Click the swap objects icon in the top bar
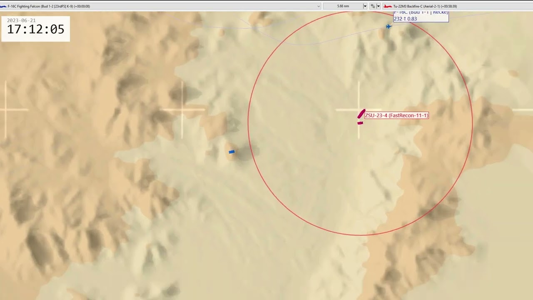 click(373, 6)
